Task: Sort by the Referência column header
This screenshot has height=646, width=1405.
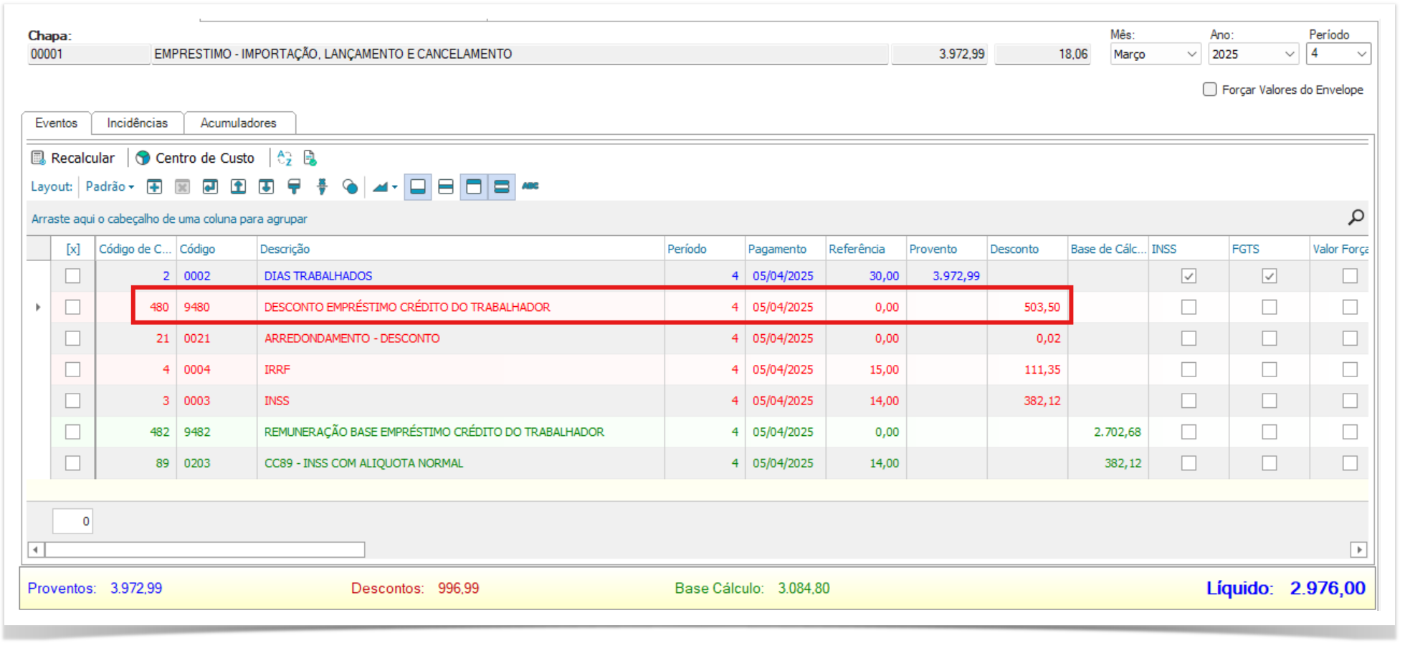Action: pyautogui.click(x=866, y=249)
